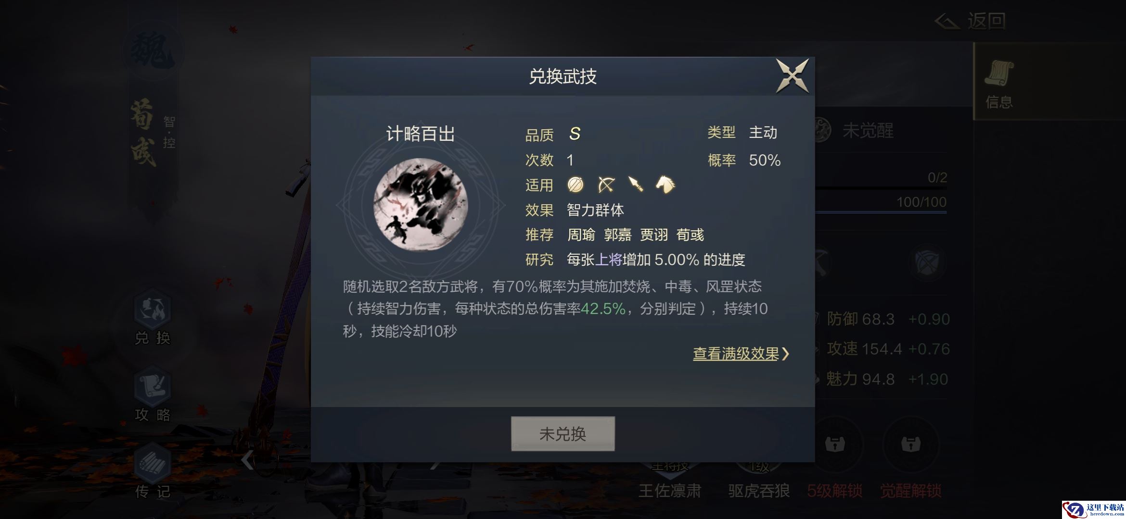This screenshot has width=1126, height=519.
Task: Select the 驱虎吞狼 skill label
Action: [x=759, y=491]
